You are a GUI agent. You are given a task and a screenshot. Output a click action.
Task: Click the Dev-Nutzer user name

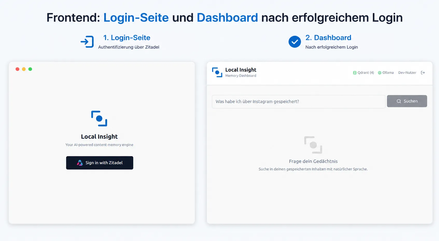coord(407,73)
